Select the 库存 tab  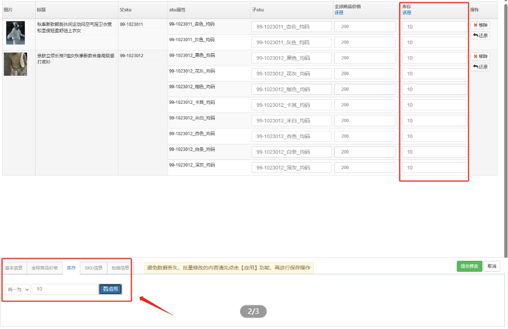(x=71, y=268)
